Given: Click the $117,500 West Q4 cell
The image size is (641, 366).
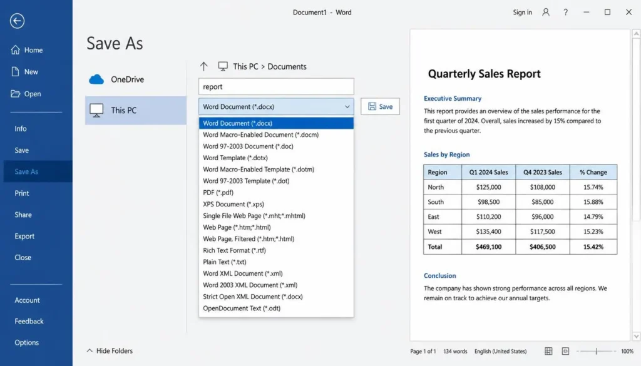Looking at the screenshot, I should point(543,231).
